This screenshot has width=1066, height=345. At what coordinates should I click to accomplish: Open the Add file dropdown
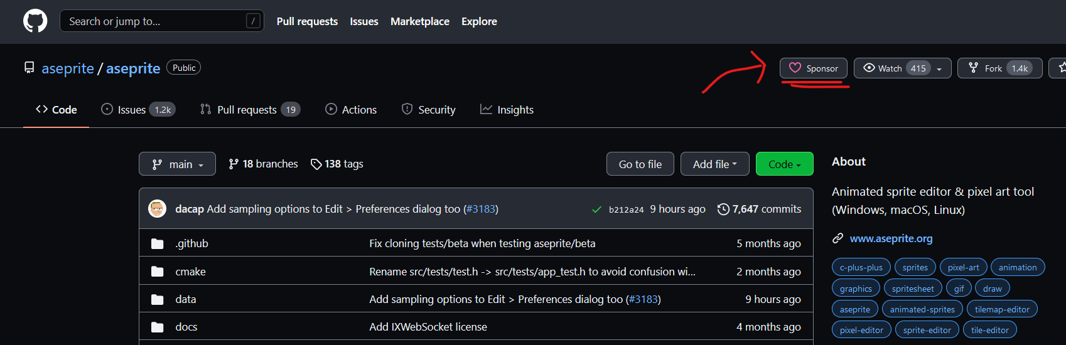[714, 164]
